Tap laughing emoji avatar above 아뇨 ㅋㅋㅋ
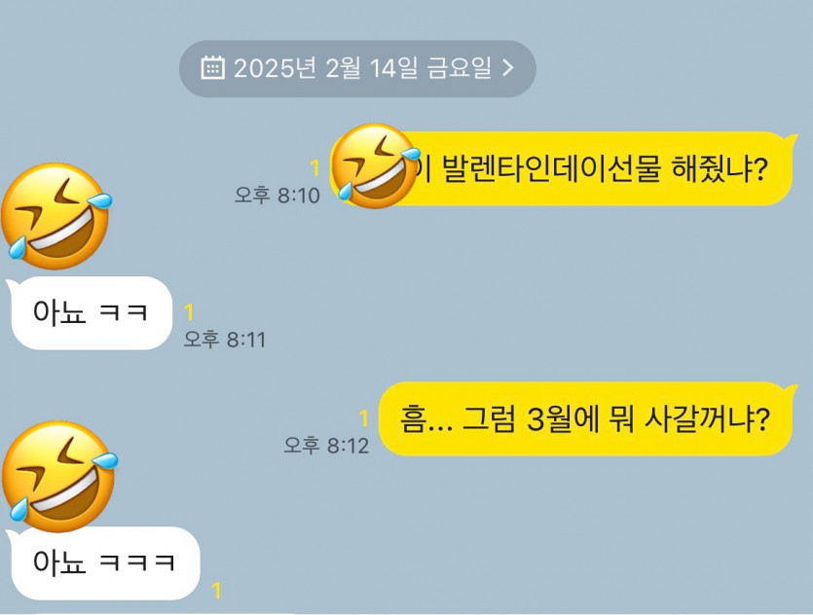 click(59, 476)
